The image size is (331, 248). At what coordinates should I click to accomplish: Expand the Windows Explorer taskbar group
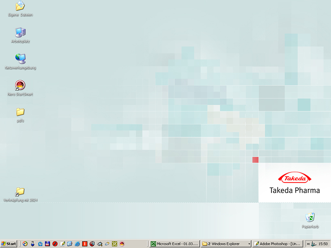pos(226,244)
